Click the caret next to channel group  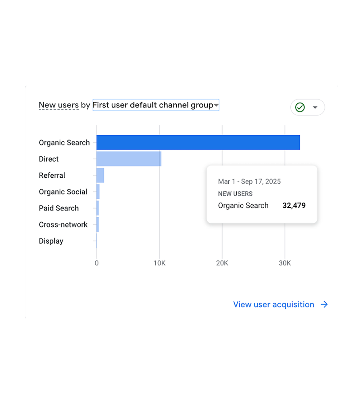coord(216,105)
